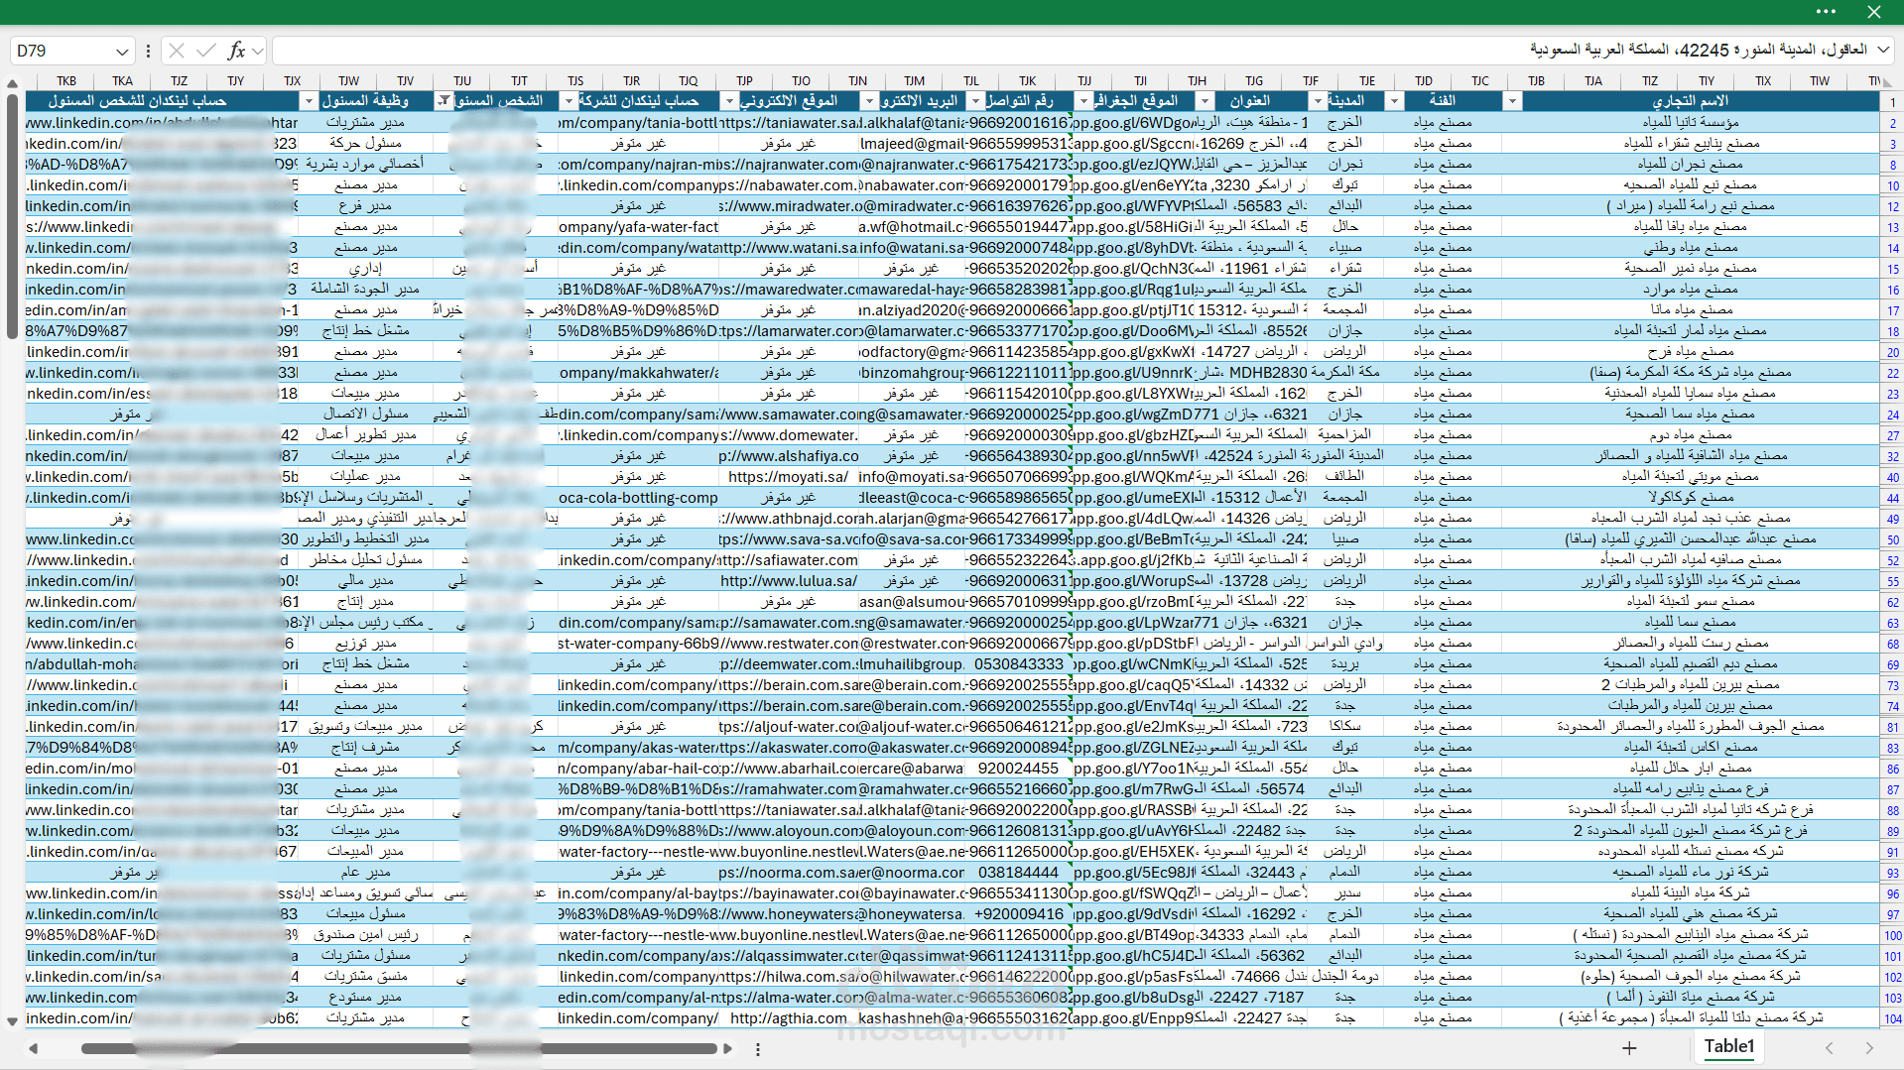Open filter dropdown for الموقع الالكتروني column
Screen dimensions: 1904x1070
pos(729,101)
